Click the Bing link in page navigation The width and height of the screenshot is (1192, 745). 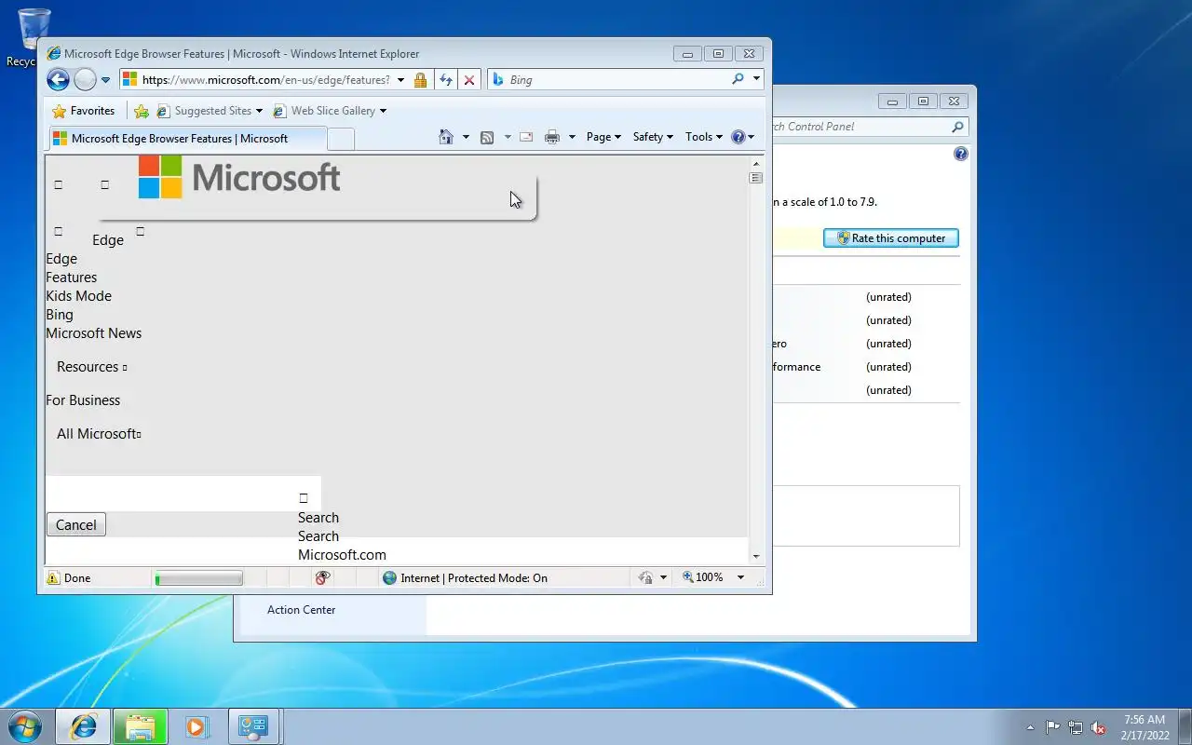60,315
